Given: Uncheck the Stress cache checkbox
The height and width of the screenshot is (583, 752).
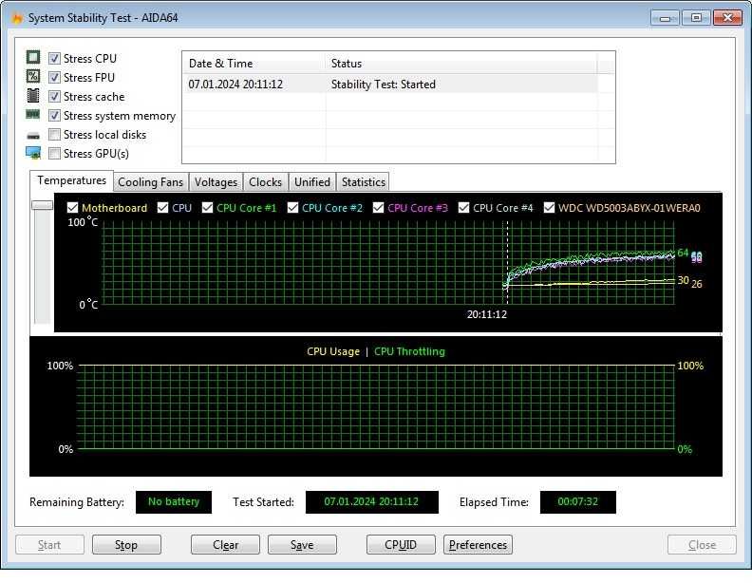Looking at the screenshot, I should (x=55, y=96).
